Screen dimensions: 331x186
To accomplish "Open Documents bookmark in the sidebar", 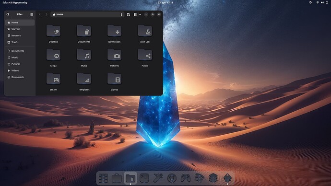I will 20,51.
